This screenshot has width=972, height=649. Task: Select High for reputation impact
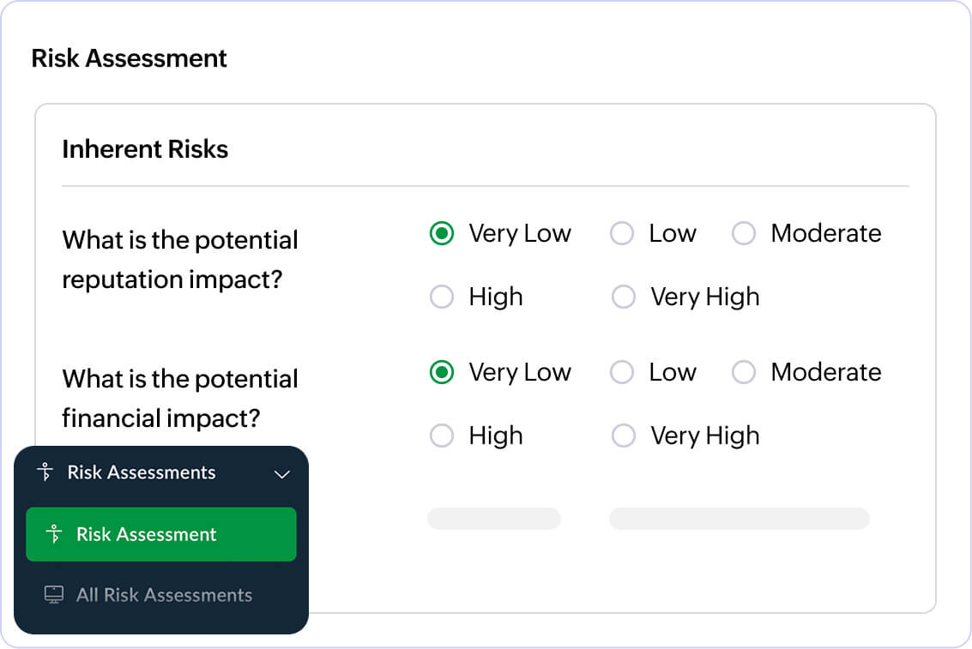pyautogui.click(x=442, y=297)
